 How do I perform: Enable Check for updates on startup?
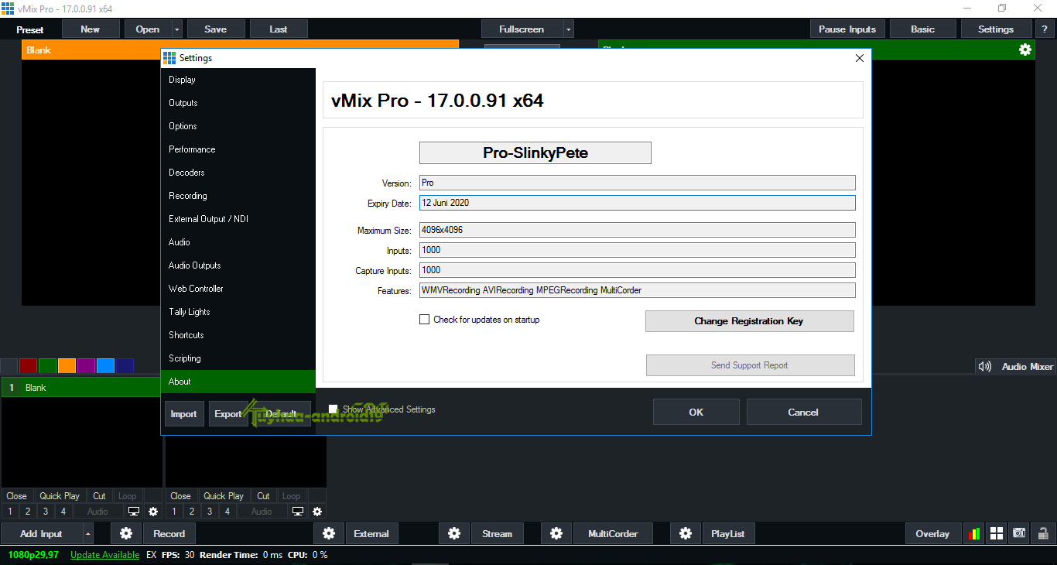(x=424, y=320)
